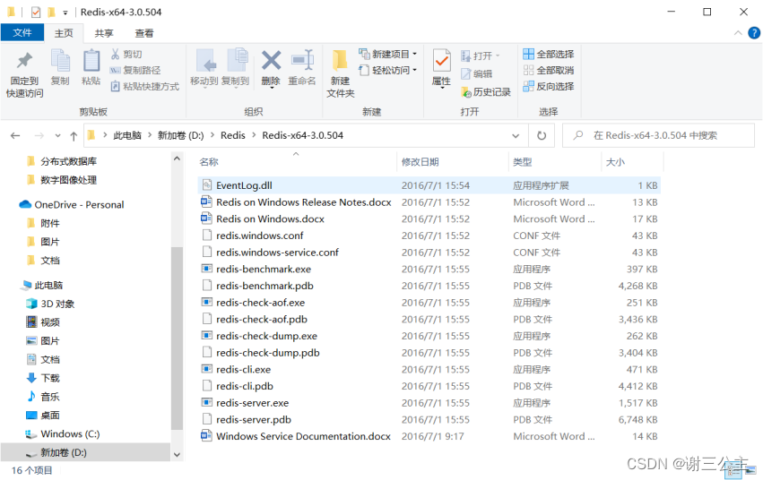Open 3D 对象 in navigation pane
This screenshot has width=763, height=480.
tap(50, 304)
